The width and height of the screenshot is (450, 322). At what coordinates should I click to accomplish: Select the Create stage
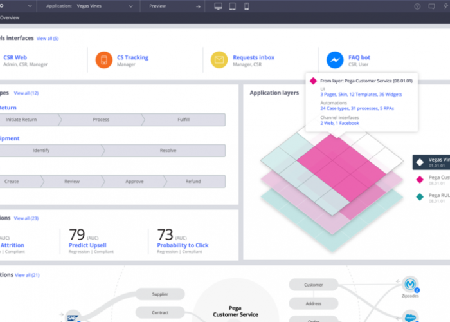click(21, 182)
